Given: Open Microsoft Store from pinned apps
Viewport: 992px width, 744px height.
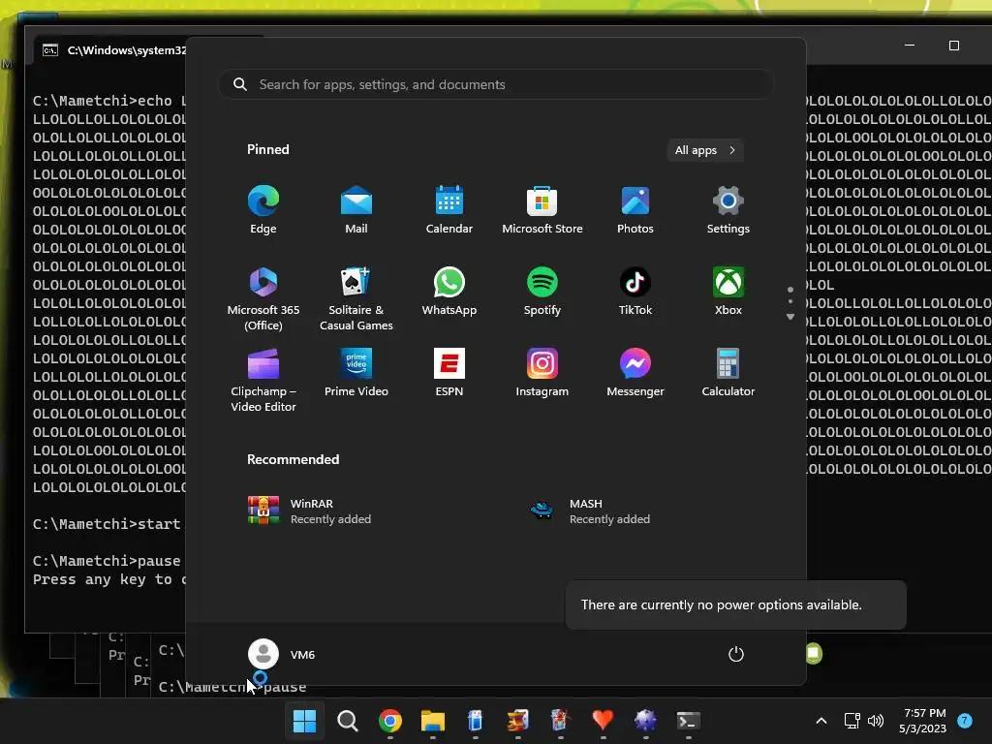Looking at the screenshot, I should pos(542,210).
